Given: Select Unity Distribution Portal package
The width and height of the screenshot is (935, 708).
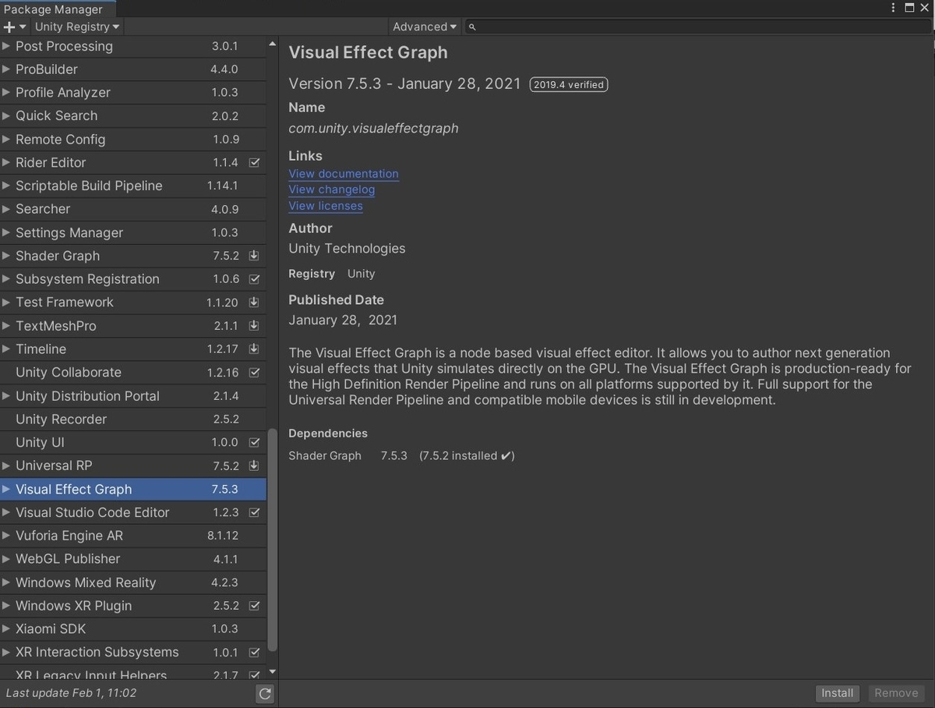Looking at the screenshot, I should pyautogui.click(x=133, y=396).
